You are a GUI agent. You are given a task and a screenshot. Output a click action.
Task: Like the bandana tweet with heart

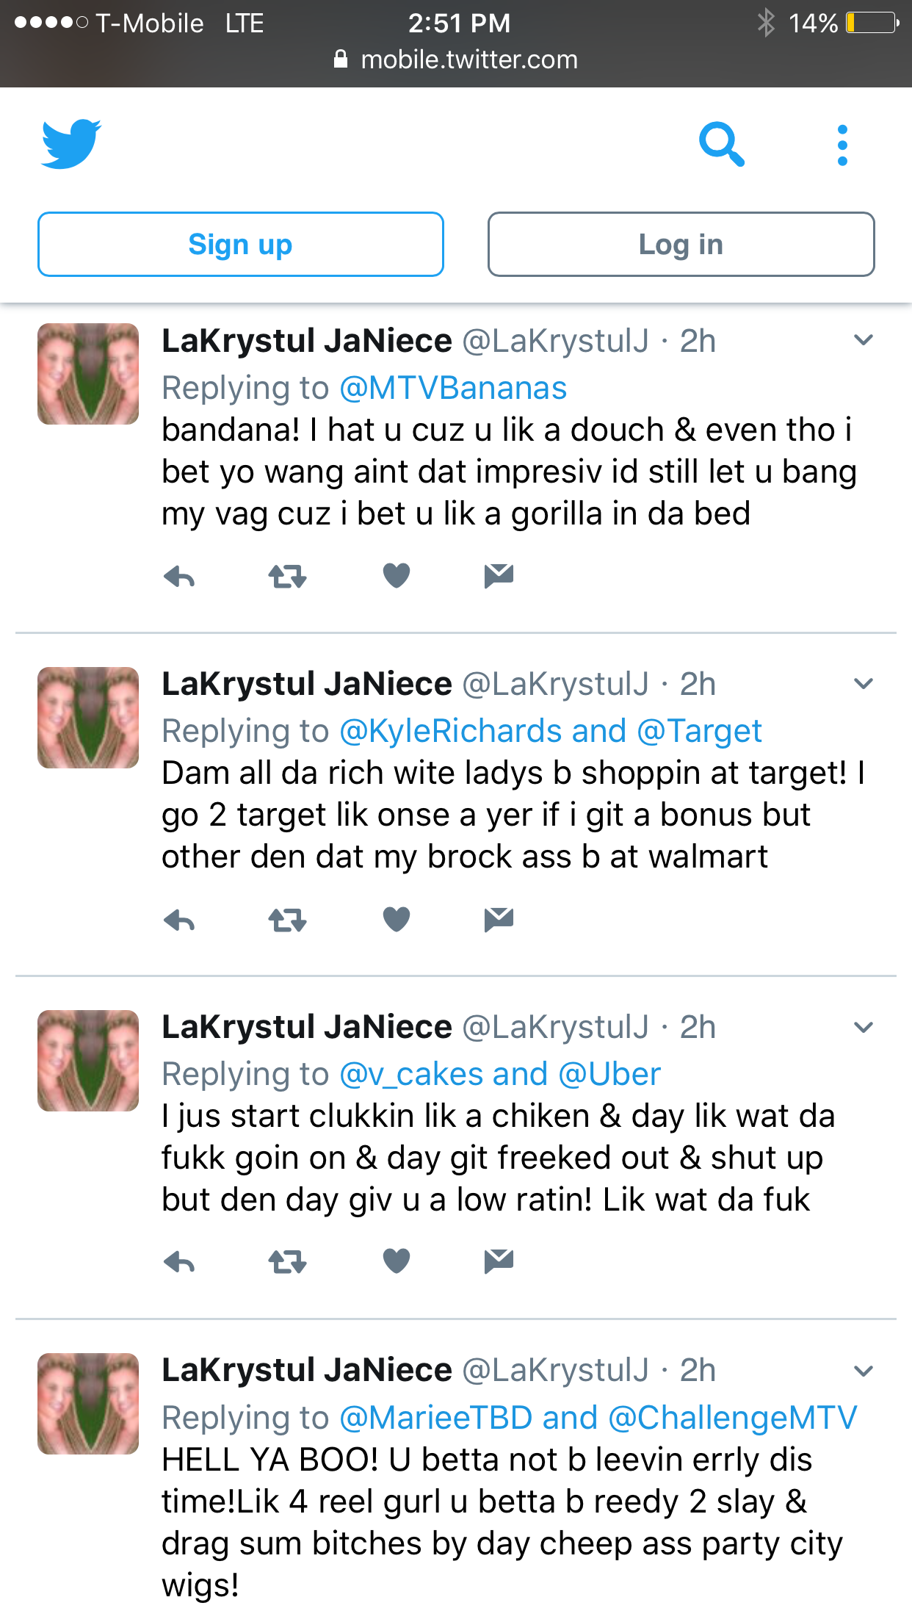click(397, 575)
